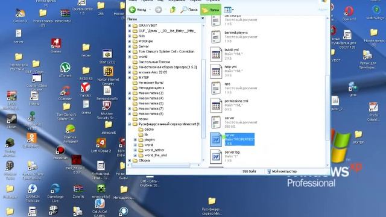Click Мой компьютер in status bar
Screen dimensions: 386x217
click(x=282, y=171)
